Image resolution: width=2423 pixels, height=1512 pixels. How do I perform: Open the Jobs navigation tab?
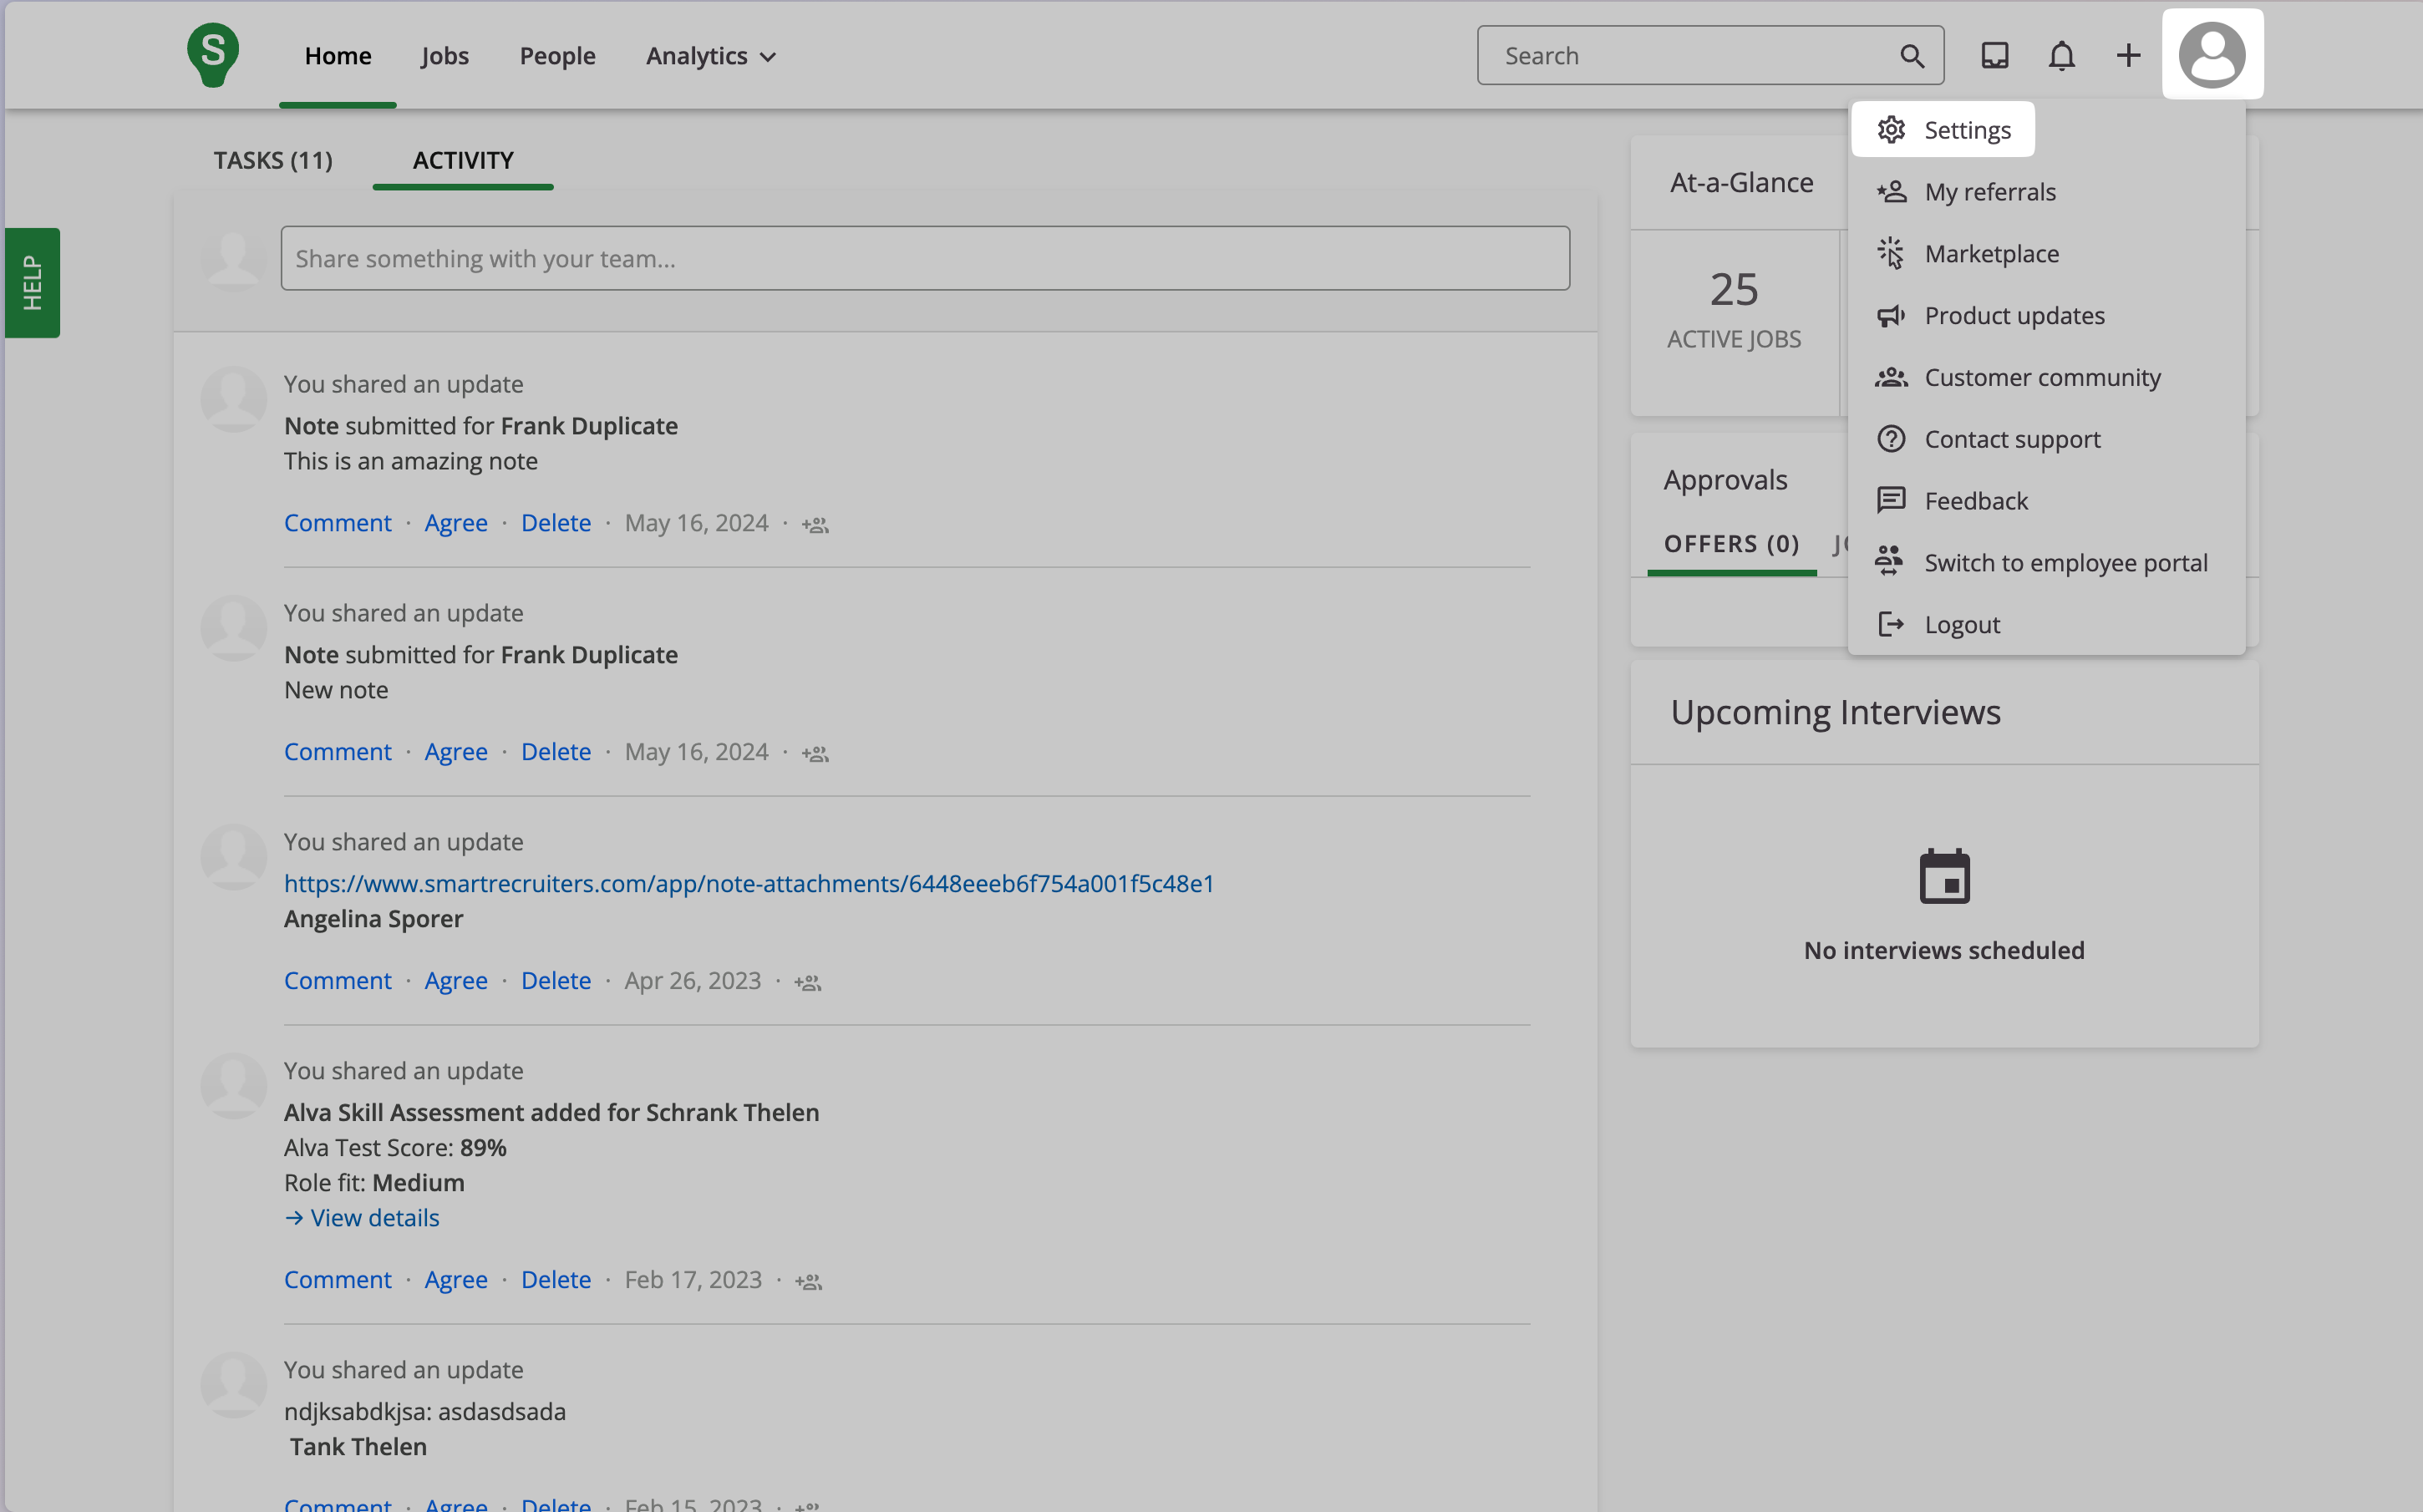tap(445, 56)
